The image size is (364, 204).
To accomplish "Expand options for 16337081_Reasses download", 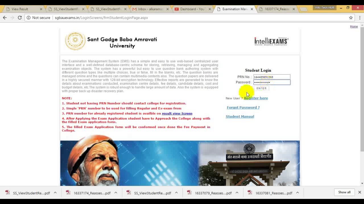I will [297, 193].
